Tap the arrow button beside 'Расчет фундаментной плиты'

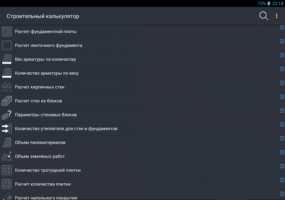click(282, 27)
